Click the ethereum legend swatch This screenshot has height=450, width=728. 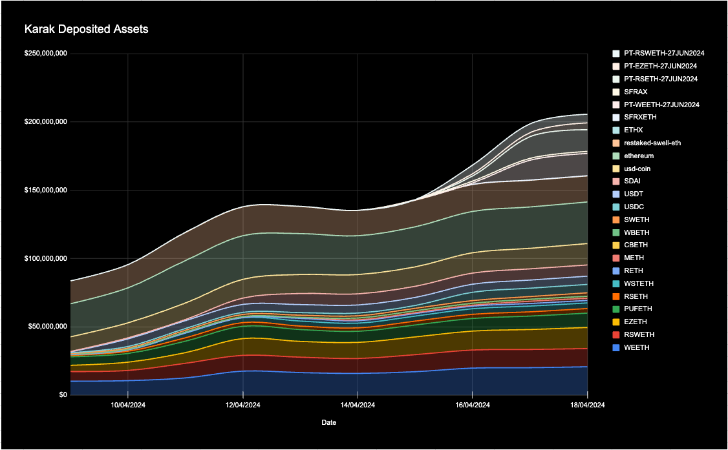tap(616, 156)
